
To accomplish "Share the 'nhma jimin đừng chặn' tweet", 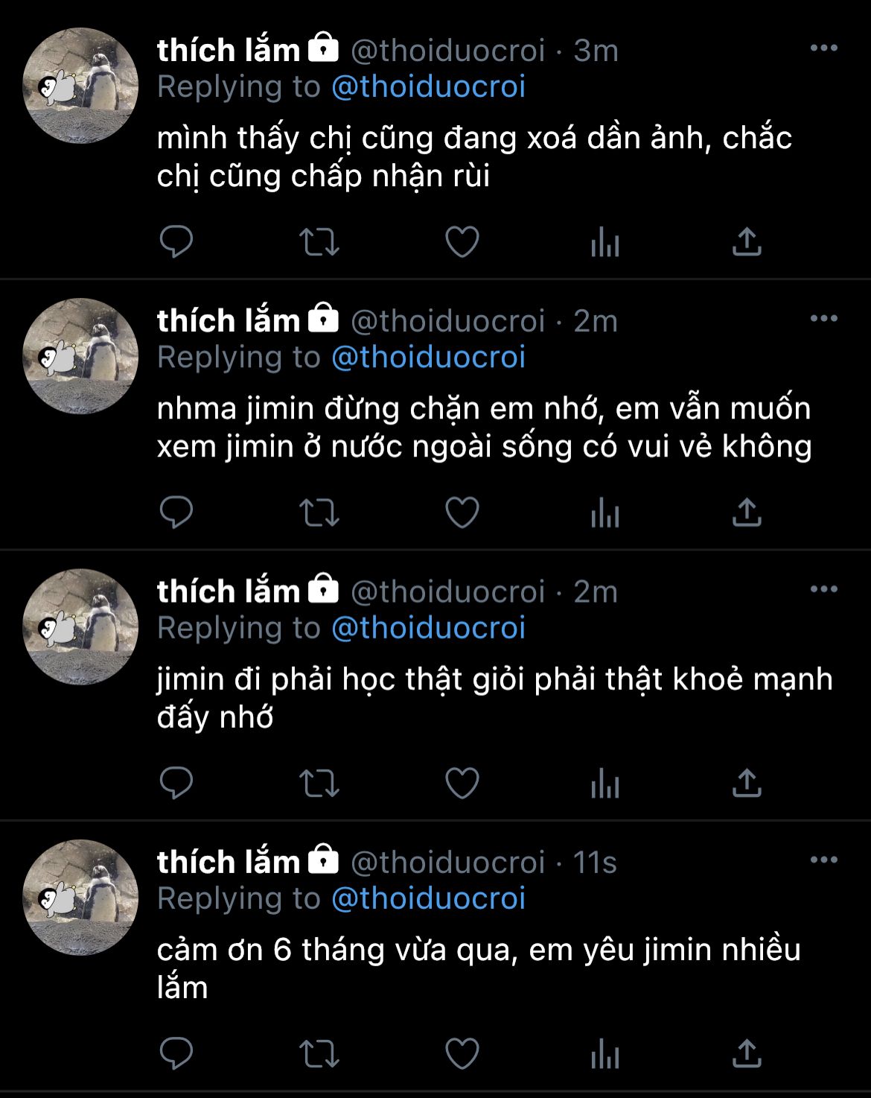I will [746, 512].
